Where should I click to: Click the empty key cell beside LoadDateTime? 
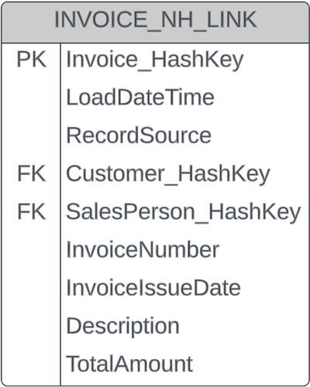tap(31, 98)
